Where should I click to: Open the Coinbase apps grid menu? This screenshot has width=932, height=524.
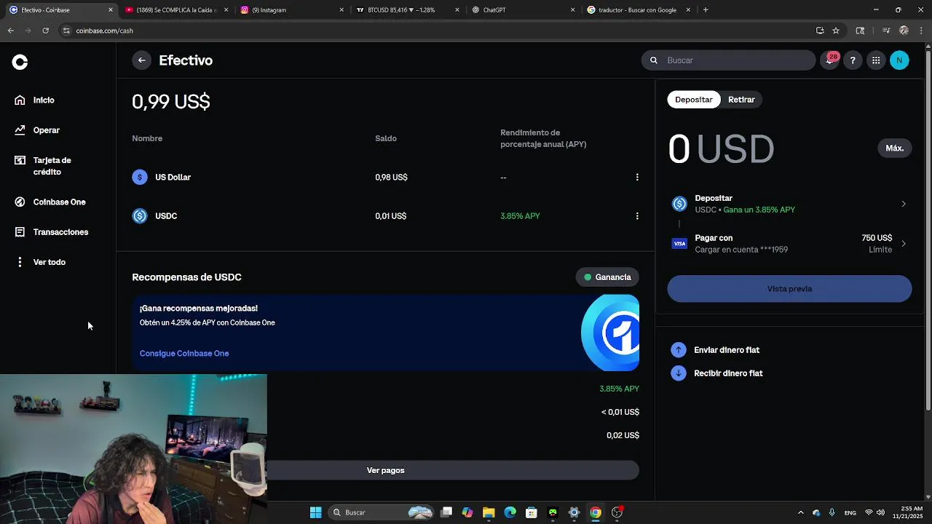point(876,60)
